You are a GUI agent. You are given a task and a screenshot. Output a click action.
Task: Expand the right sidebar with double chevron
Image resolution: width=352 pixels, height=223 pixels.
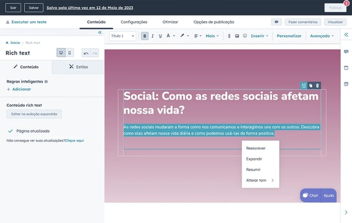[x=346, y=35]
